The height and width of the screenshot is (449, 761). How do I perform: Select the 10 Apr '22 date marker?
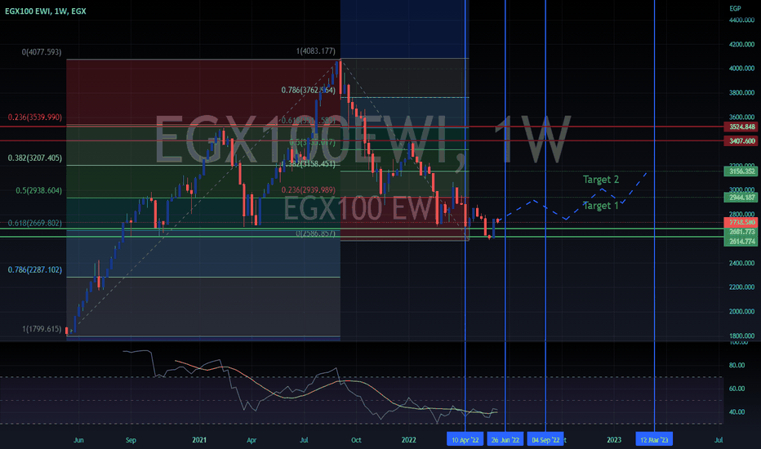tap(465, 440)
